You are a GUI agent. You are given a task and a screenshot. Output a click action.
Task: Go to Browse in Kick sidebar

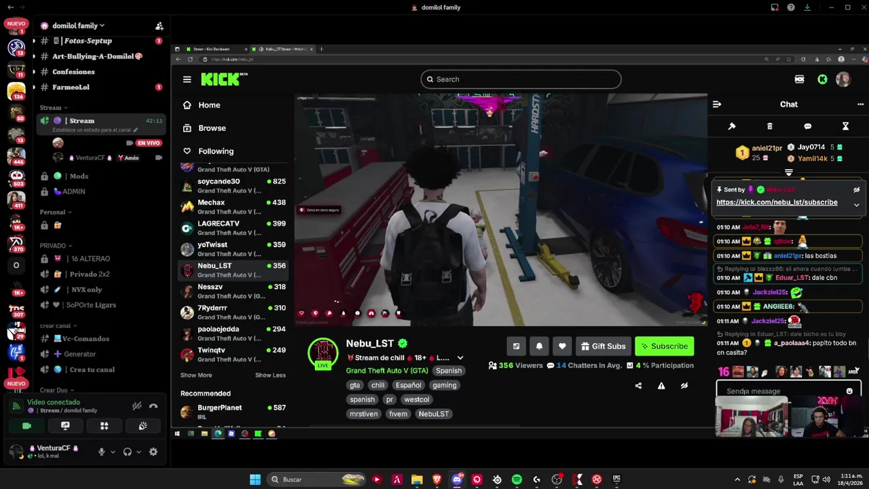[x=212, y=128]
